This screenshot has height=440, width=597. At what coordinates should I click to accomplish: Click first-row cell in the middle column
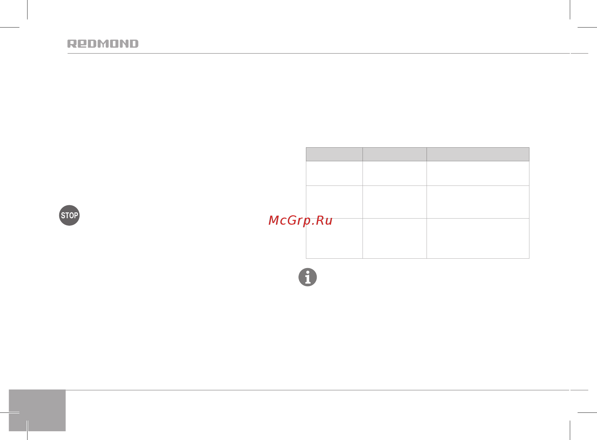[x=395, y=173]
